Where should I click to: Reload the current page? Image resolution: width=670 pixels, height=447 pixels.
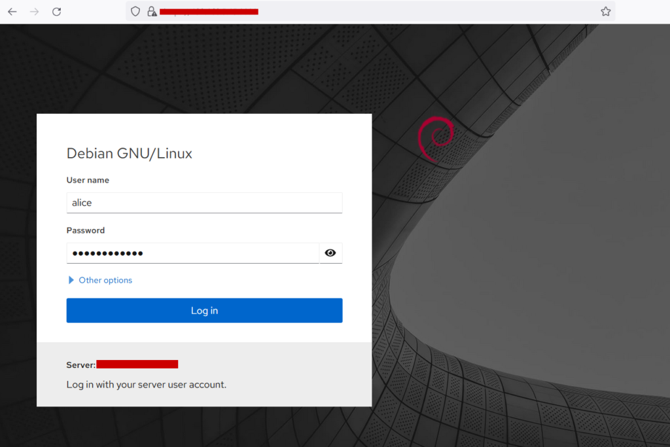tap(57, 12)
